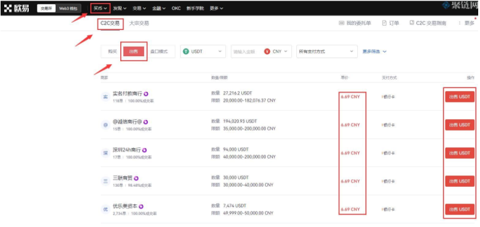The height and width of the screenshot is (227, 480).
Task: Open the USDT coin selector dropdown
Action: [x=203, y=52]
